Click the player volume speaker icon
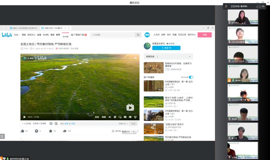The image size is (270, 160). click(x=110, y=117)
